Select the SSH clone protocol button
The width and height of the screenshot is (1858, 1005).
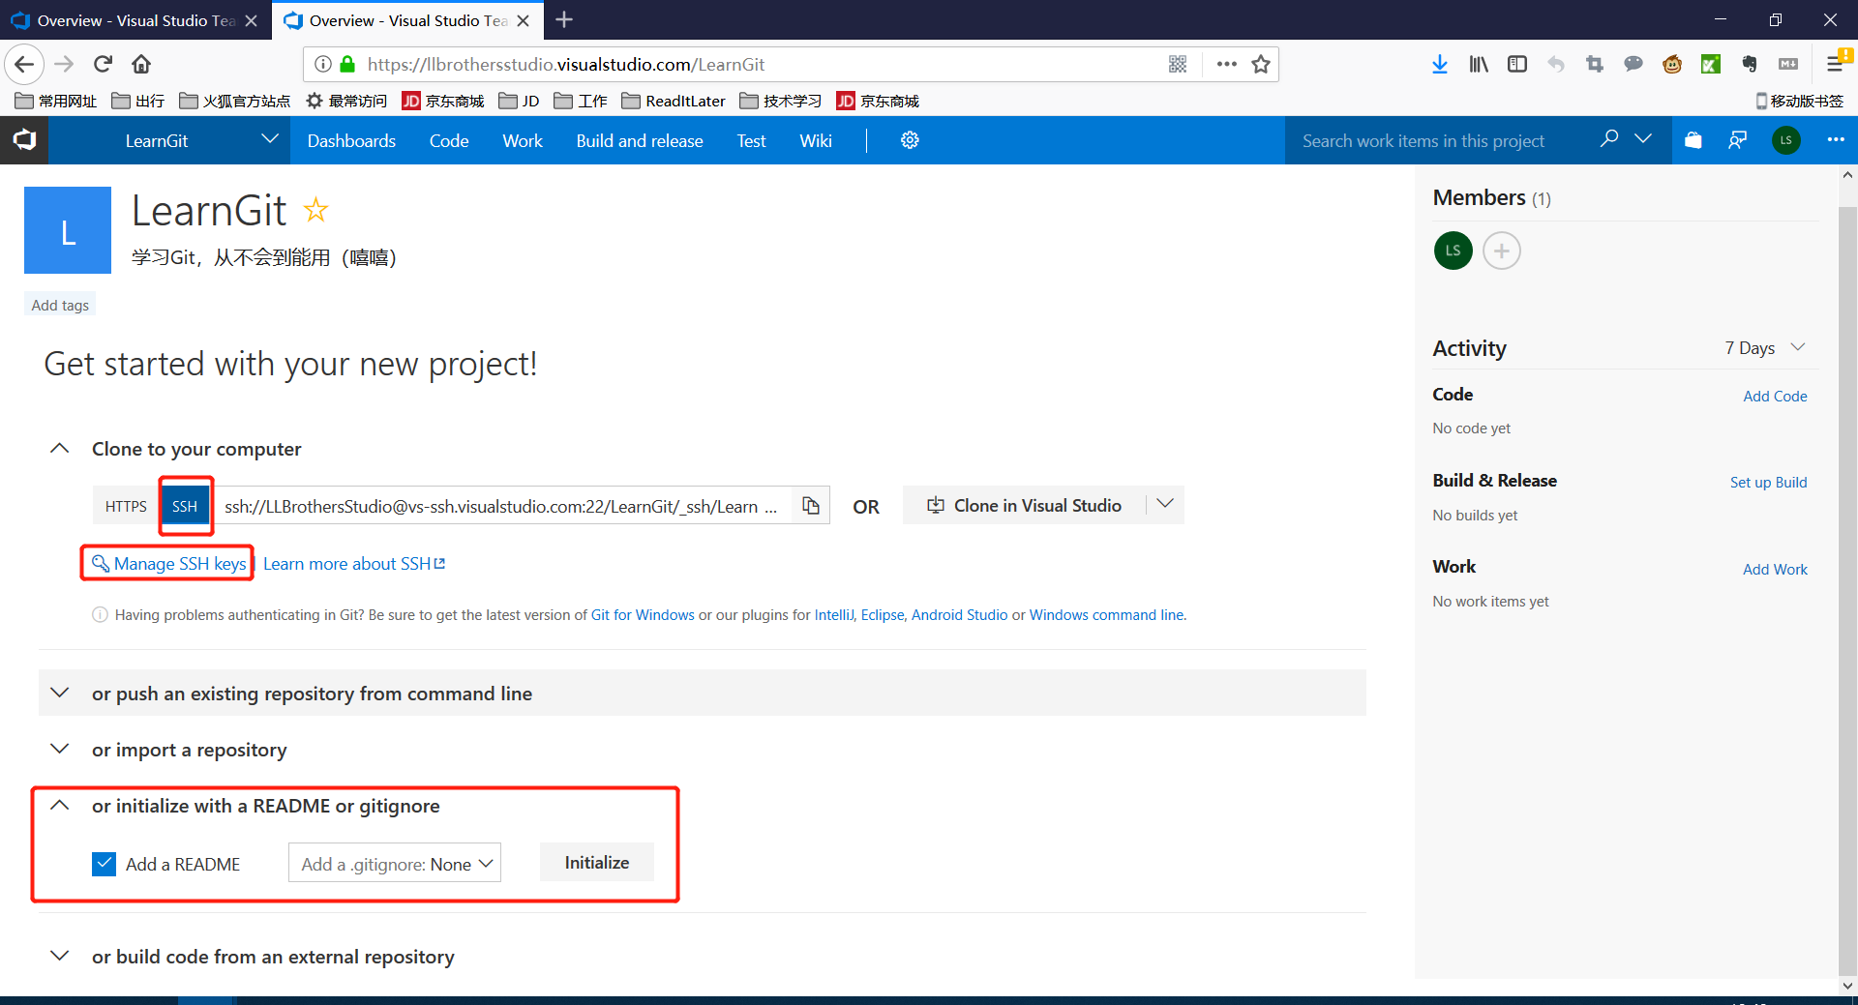point(185,506)
